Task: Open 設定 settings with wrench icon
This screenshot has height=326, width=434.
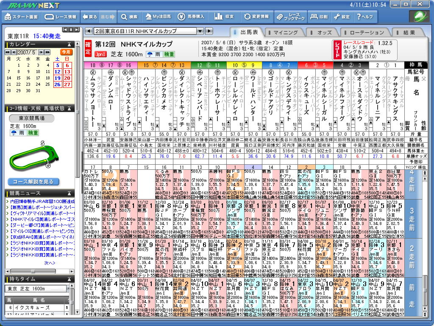Action: point(342,17)
